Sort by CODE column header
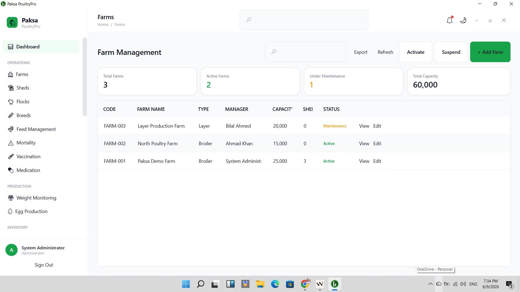520x292 pixels. pos(110,109)
